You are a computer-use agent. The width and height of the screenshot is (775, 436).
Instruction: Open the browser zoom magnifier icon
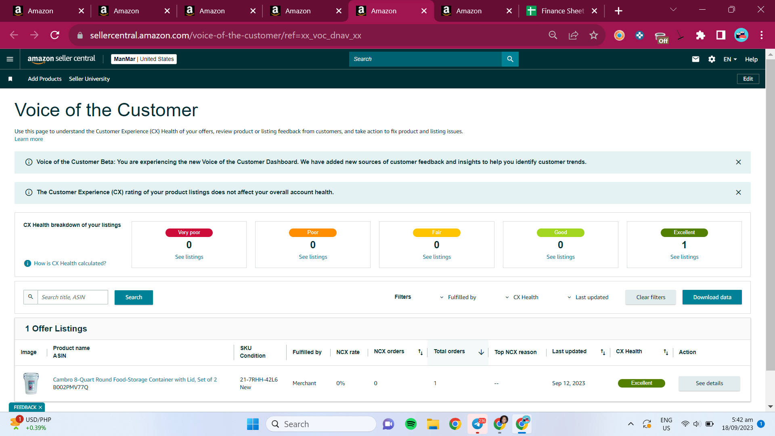(x=553, y=36)
